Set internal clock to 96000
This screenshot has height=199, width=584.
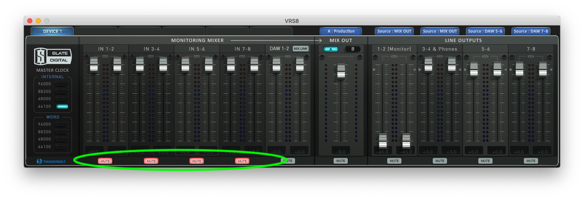click(62, 84)
